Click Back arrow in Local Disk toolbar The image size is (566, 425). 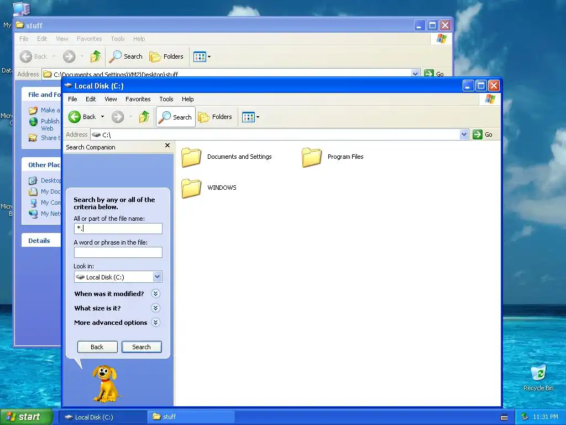(82, 117)
